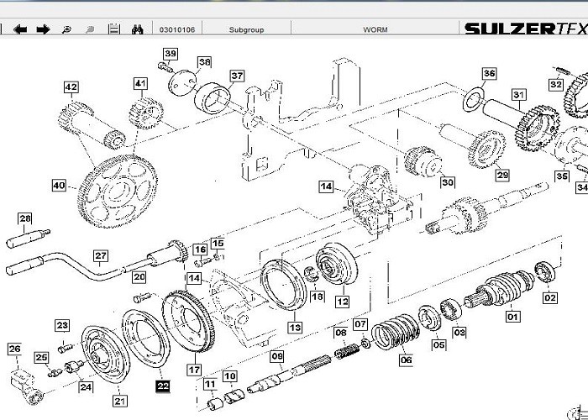Select part callout 37
588x420 pixels.
(237, 76)
